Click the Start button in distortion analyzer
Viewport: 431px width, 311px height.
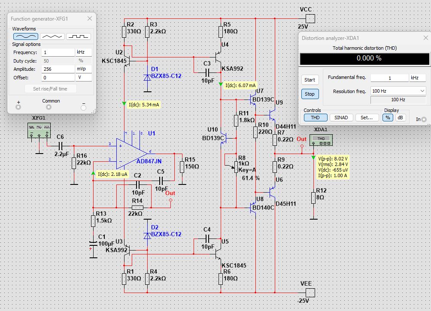click(310, 80)
